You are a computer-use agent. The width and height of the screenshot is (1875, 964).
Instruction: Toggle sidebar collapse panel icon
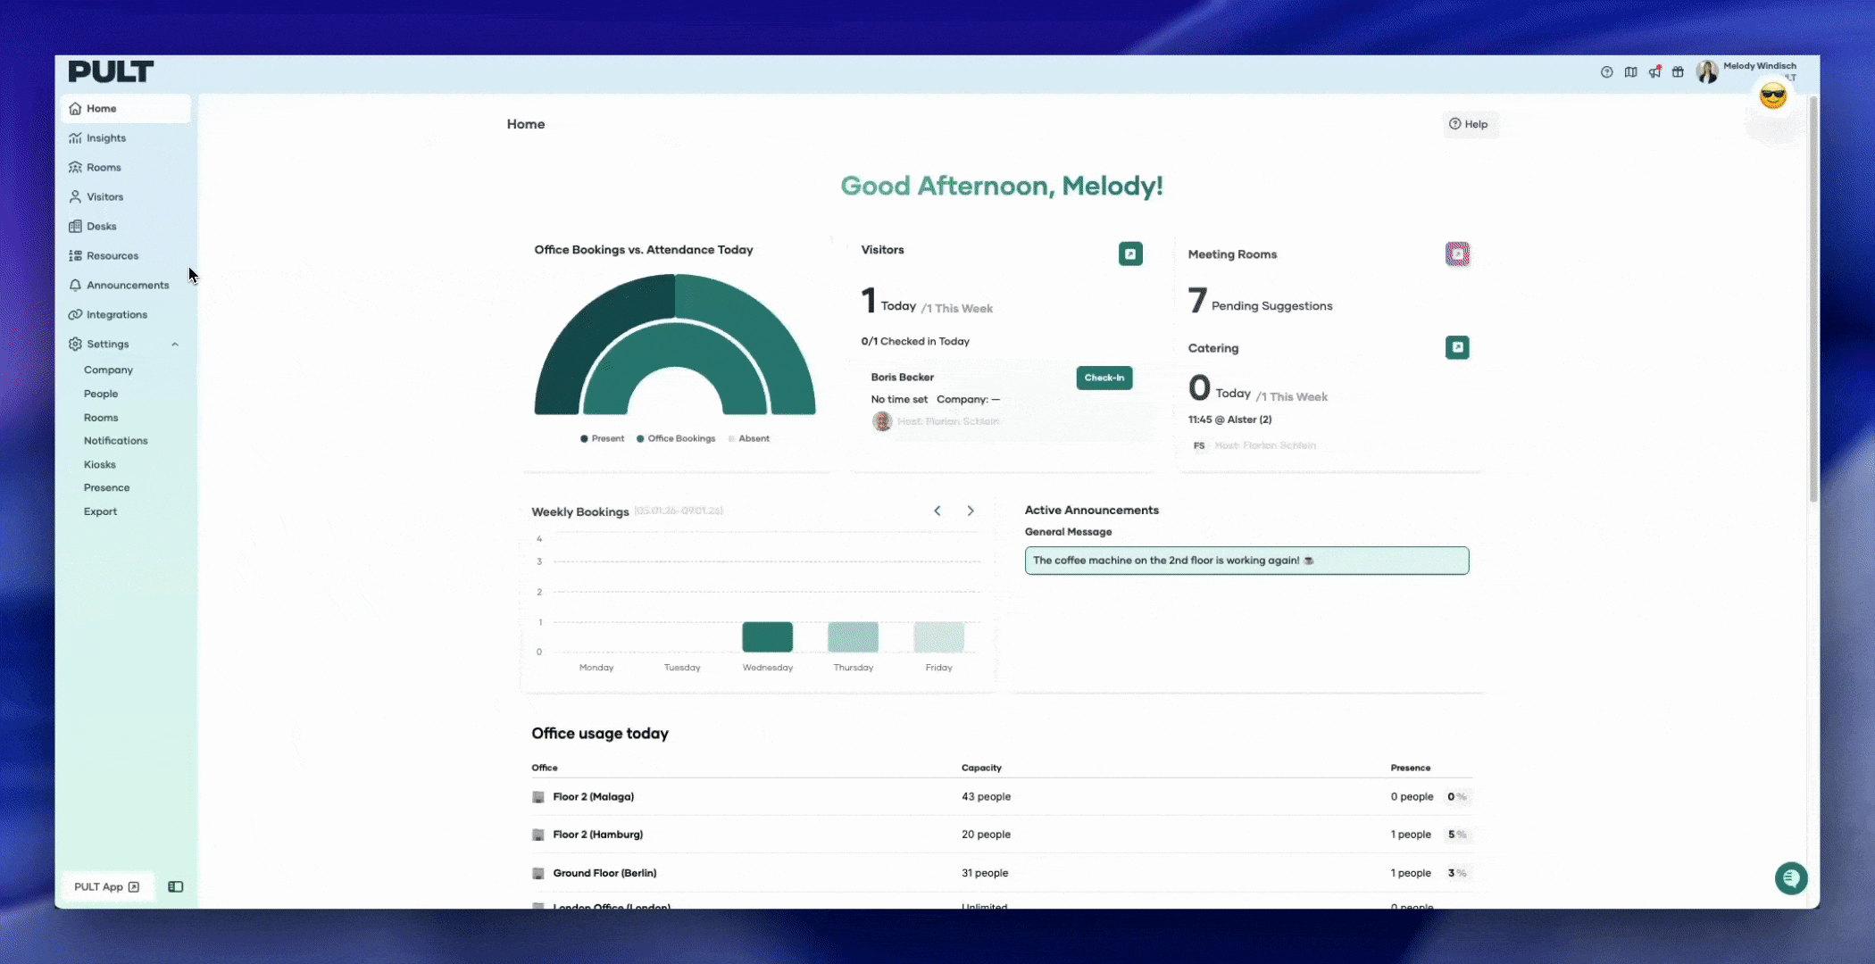click(176, 886)
